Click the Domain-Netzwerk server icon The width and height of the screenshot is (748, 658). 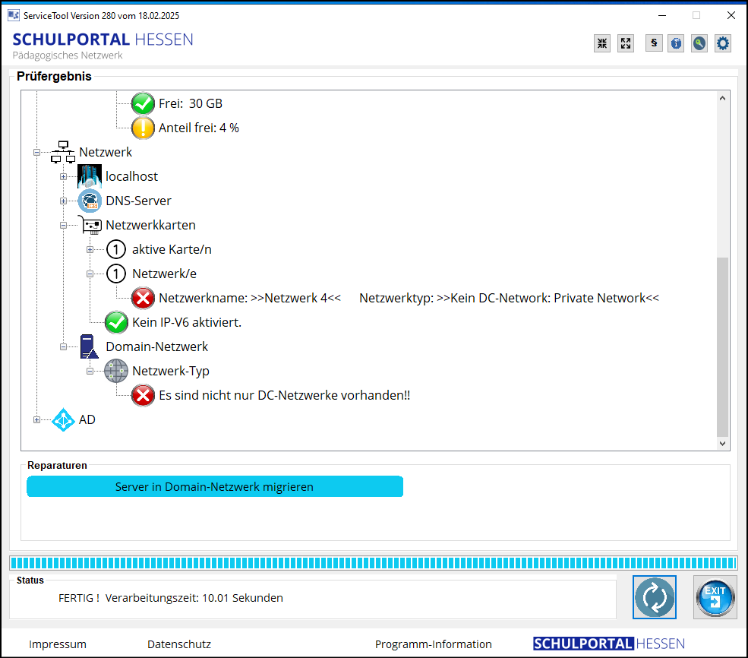click(x=90, y=346)
